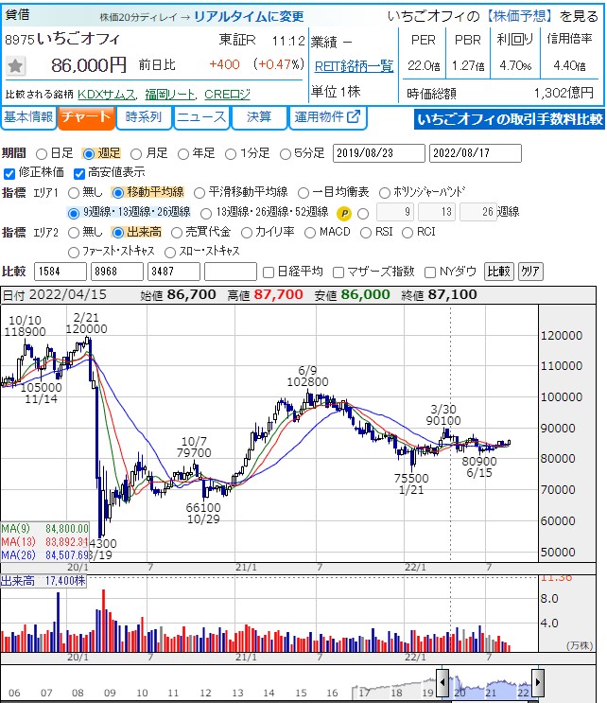Viewport: 607px width, 703px height.
Task: Uncheck the 修正株価 checkbox
Action: click(10, 172)
